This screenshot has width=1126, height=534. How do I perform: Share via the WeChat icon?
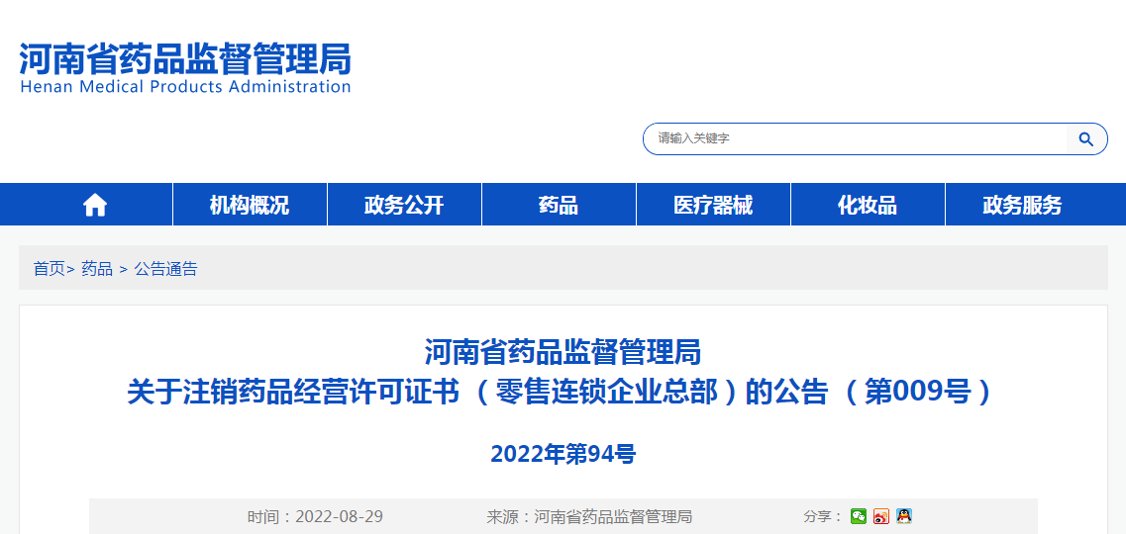point(859,516)
